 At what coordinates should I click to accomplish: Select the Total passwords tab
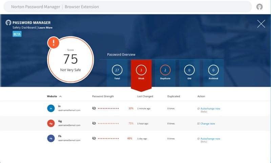[x=117, y=73]
